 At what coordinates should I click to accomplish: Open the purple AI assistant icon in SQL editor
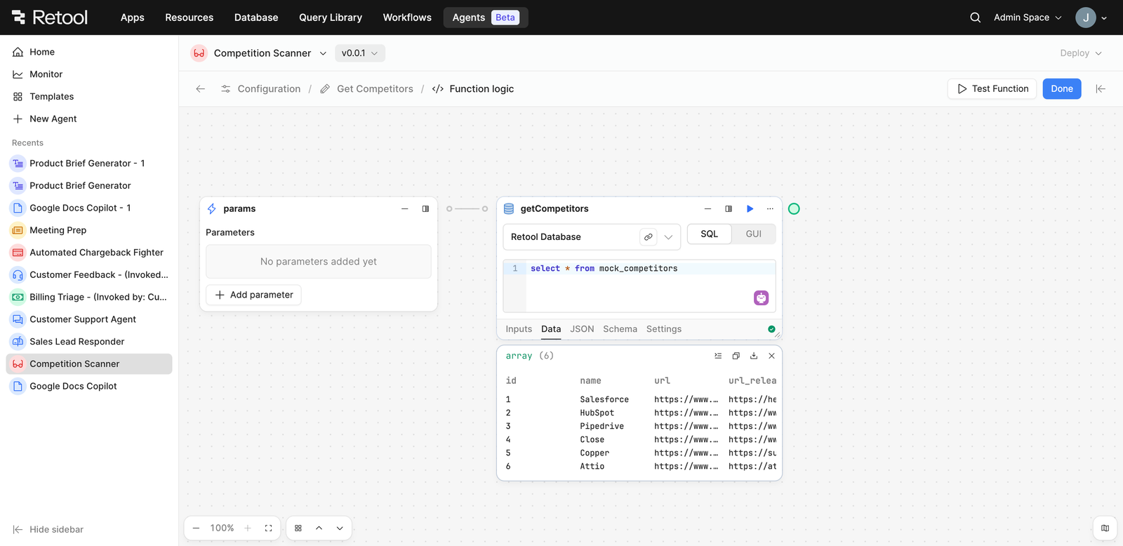(x=762, y=298)
